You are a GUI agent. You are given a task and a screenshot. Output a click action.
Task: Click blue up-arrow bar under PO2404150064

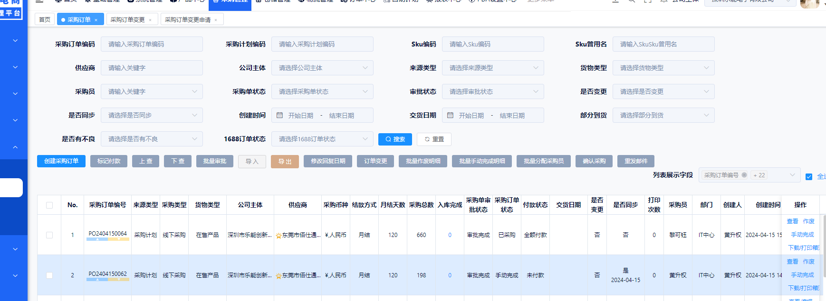(x=97, y=239)
